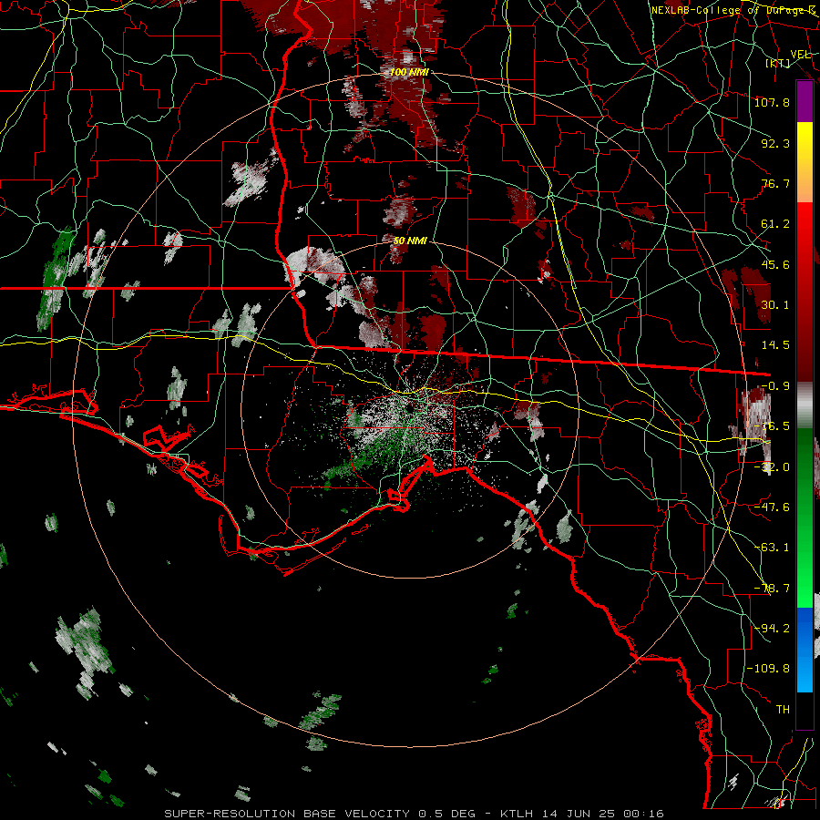The width and height of the screenshot is (820, 820).
Task: Click the 30.1 legend value
Action: click(x=775, y=305)
